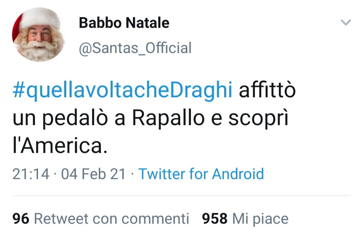Screen dimensions: 363x238
Task: Click the 21:14 timestamp
Action: click(x=30, y=174)
